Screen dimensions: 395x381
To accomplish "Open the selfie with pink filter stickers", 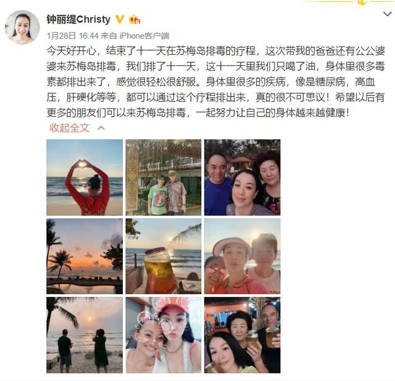I will 164,335.
